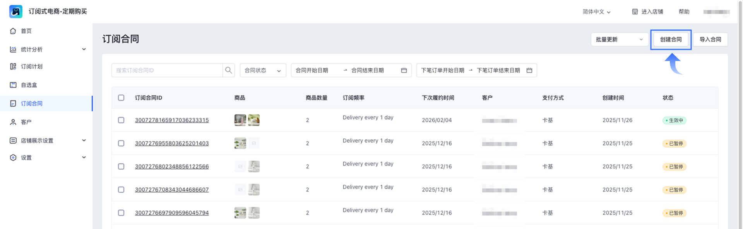Focus the 搜索订阅合同ID search field
743x229 pixels.
pos(167,70)
